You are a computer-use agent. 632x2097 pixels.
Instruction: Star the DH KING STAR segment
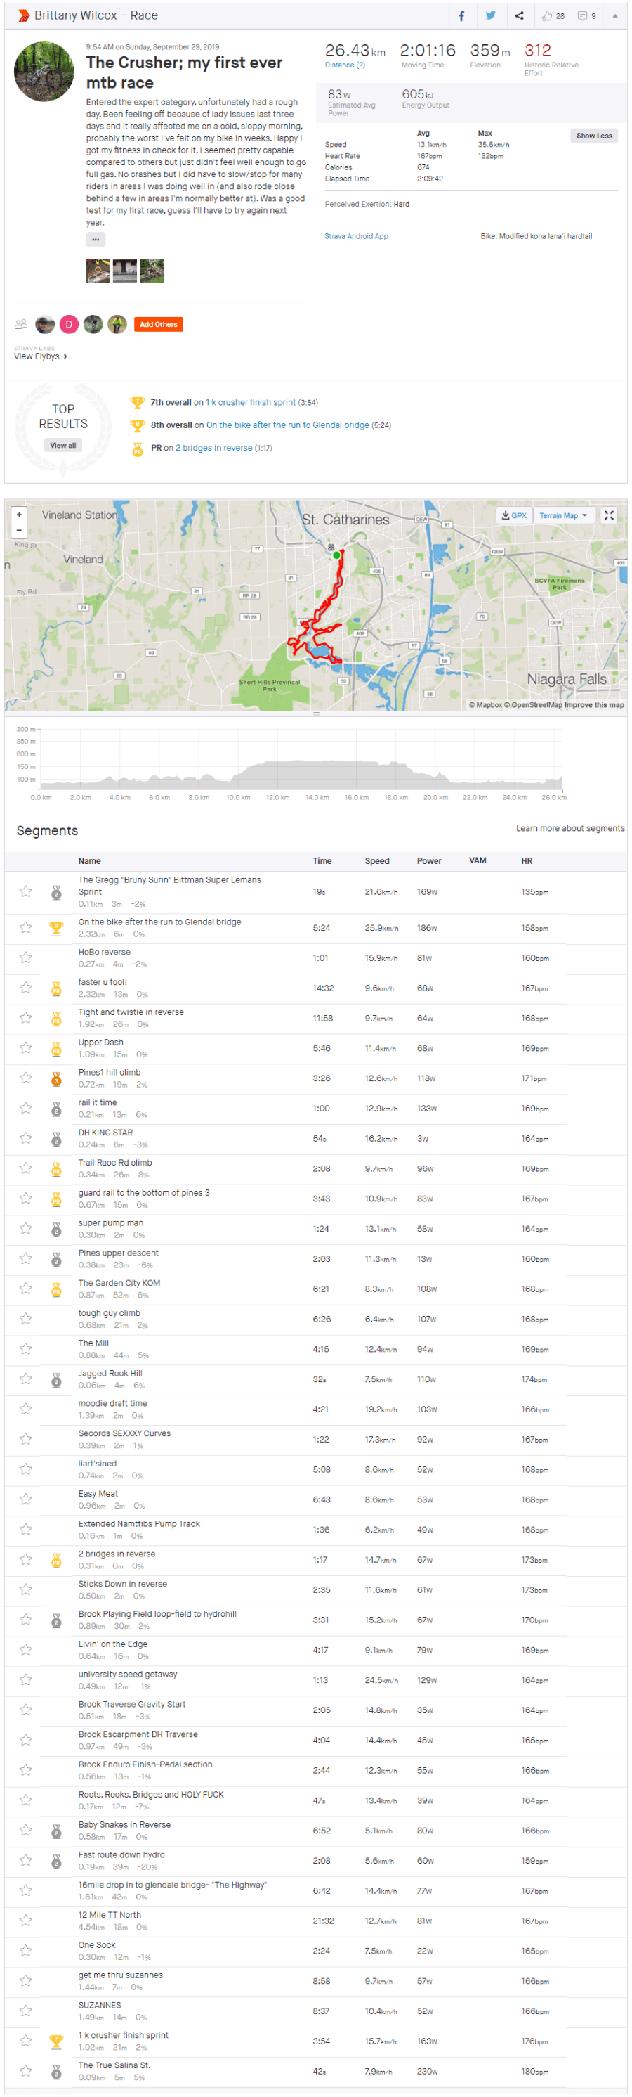[26, 1138]
